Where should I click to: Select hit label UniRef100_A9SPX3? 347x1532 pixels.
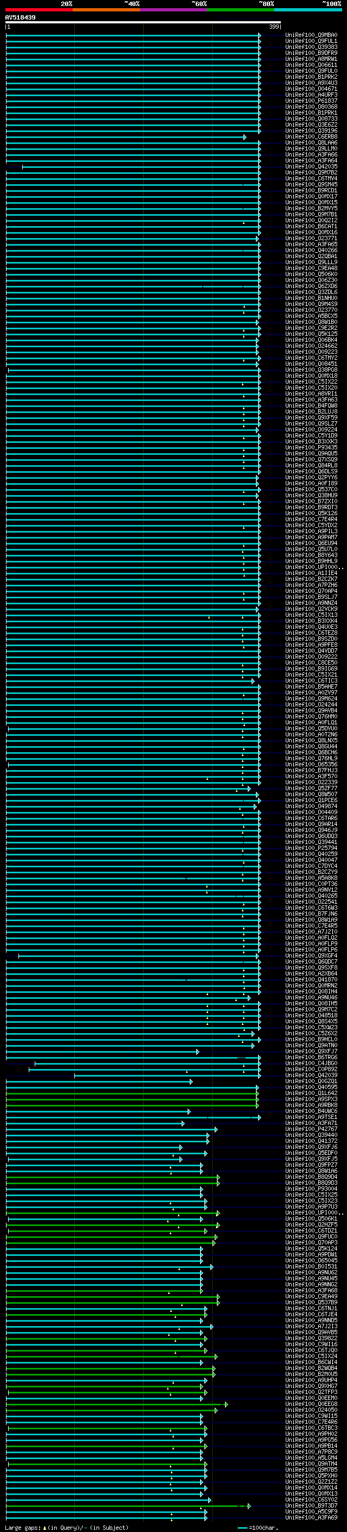[x=311, y=1099]
